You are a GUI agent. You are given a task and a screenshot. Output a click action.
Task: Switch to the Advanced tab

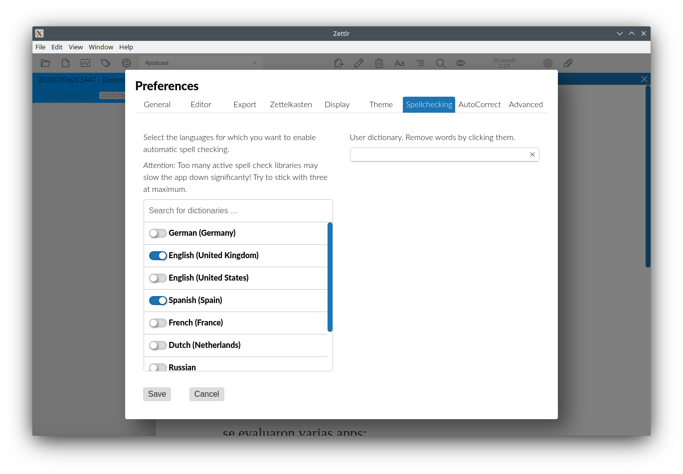coord(526,105)
